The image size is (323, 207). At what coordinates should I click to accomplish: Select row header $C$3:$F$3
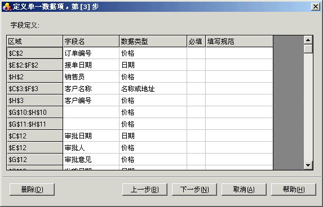click(35, 89)
